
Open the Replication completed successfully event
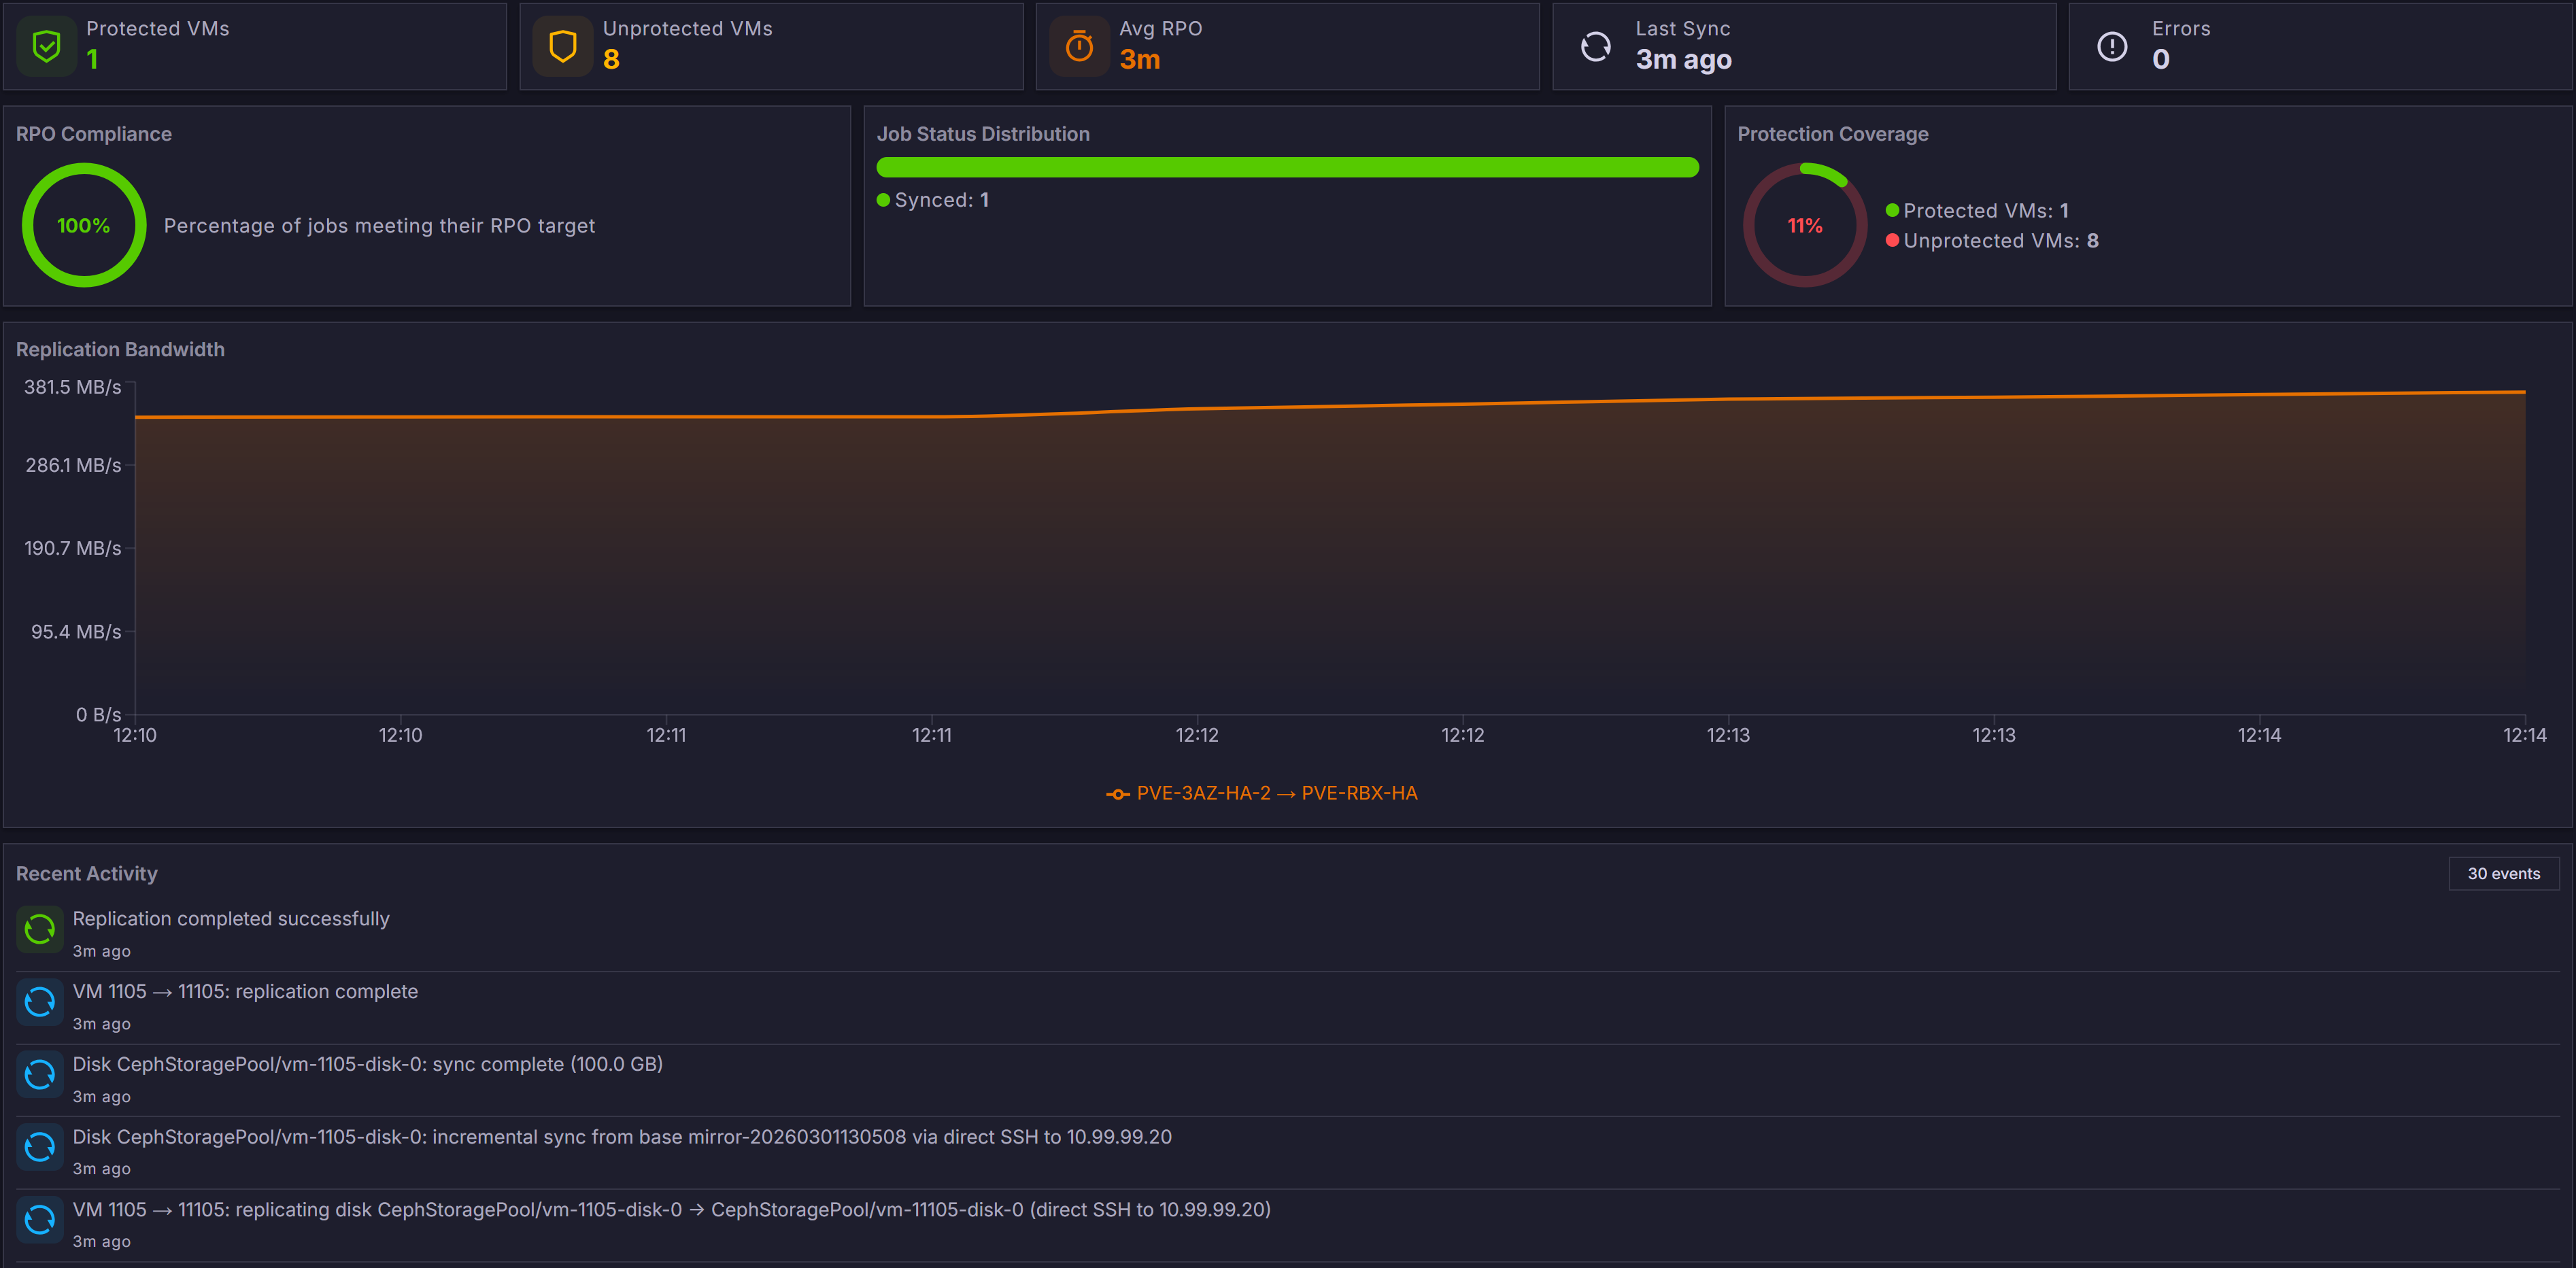click(x=231, y=918)
